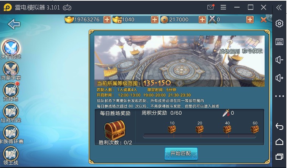Go back with the blue arrow
Image resolution: width=287 pixels, height=168 pixels.
coord(14,24)
